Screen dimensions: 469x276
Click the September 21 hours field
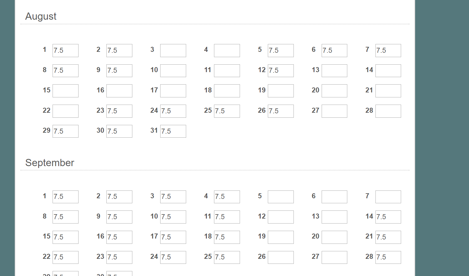point(388,237)
